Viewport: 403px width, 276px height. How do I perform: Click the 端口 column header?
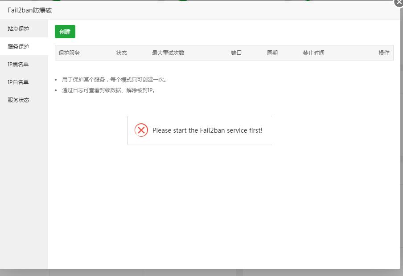click(236, 53)
